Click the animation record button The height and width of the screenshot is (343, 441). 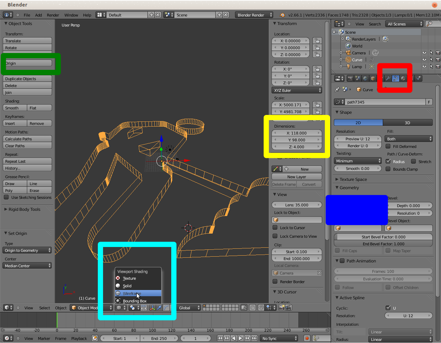pyautogui.click(x=307, y=339)
